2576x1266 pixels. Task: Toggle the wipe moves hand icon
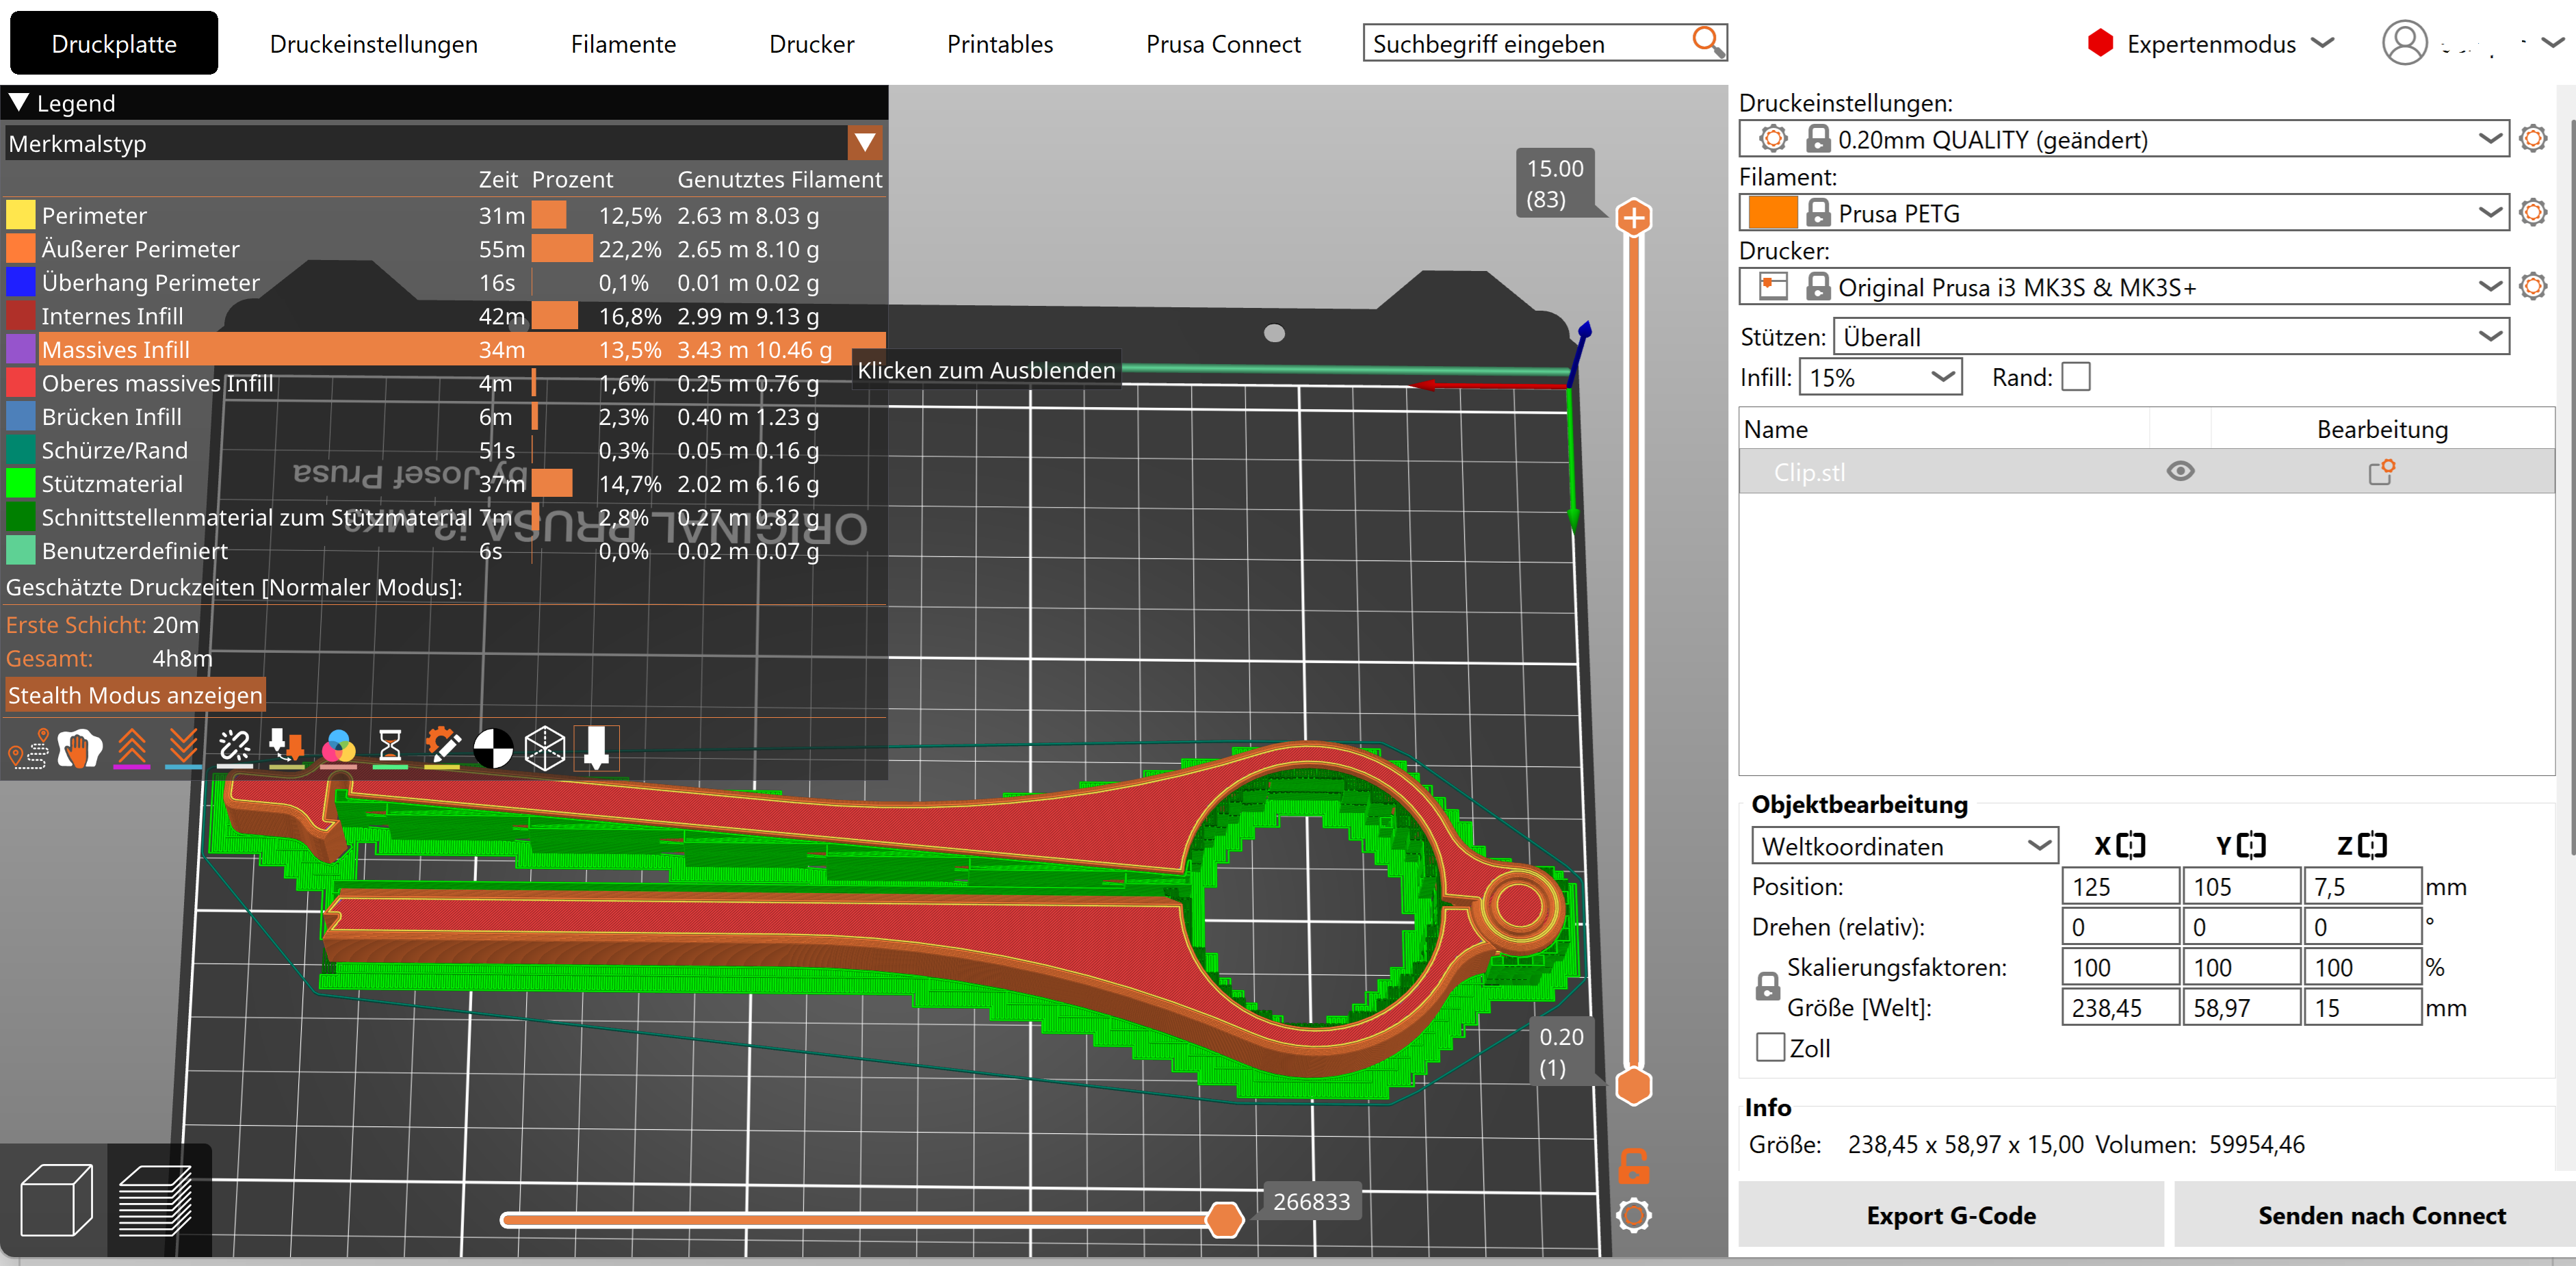[x=80, y=749]
